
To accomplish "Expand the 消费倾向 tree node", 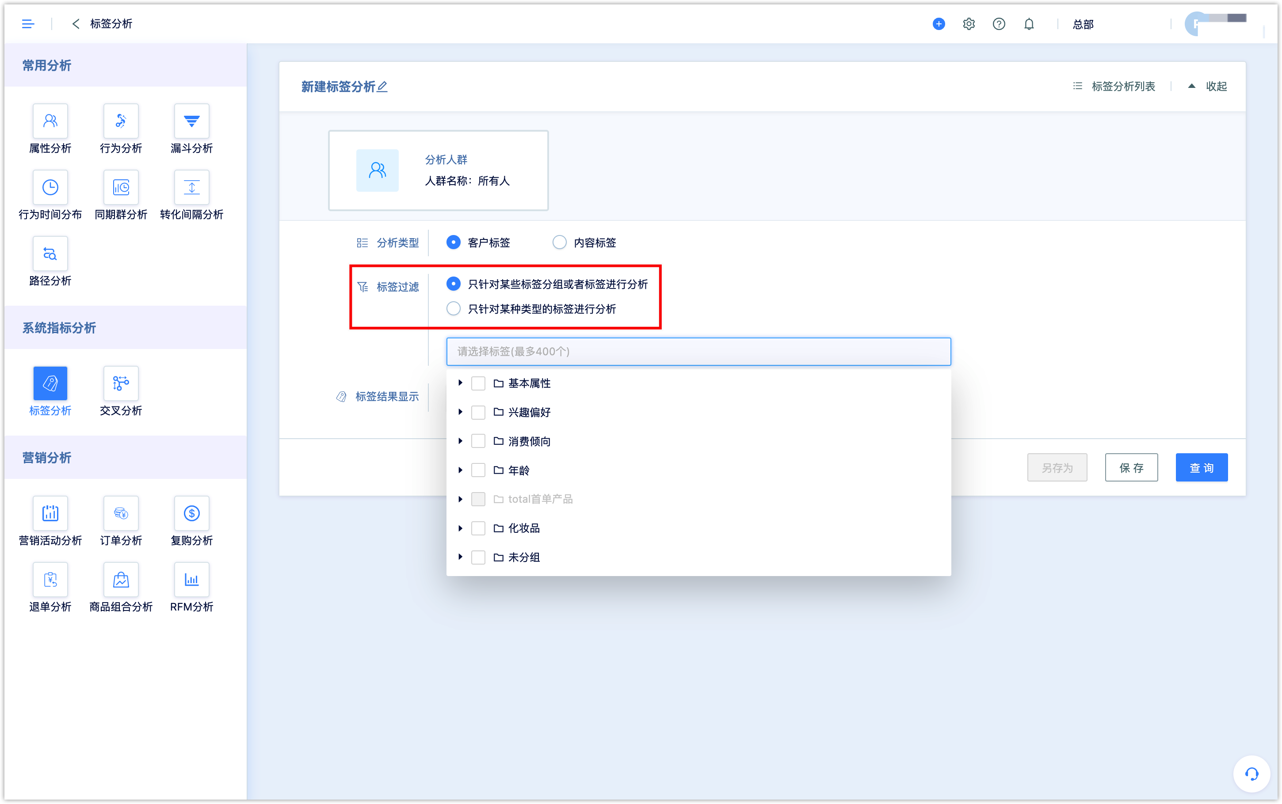I will [460, 441].
